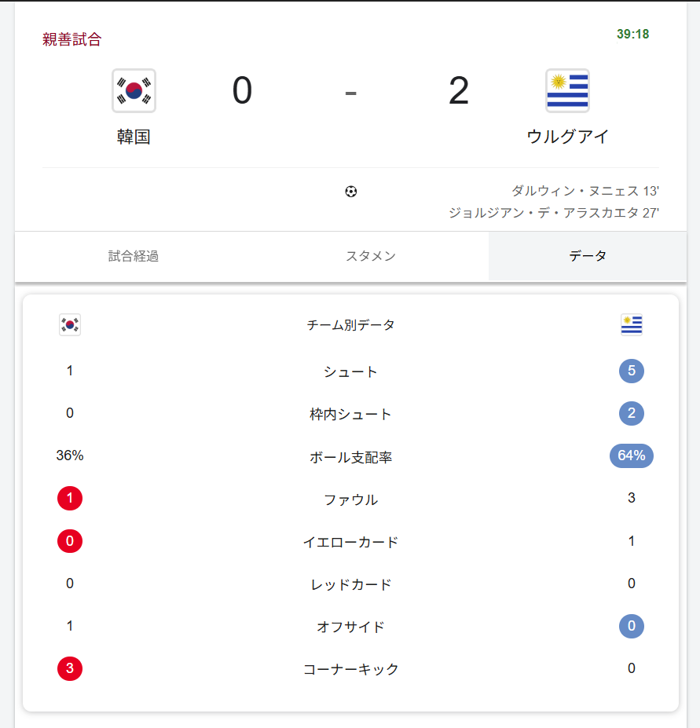Click scorer ダルウィン・ヌニェス 13'
This screenshot has height=728, width=700.
coord(585,191)
